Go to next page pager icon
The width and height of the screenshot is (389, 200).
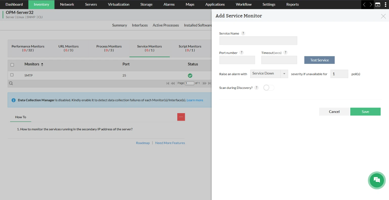205,83
